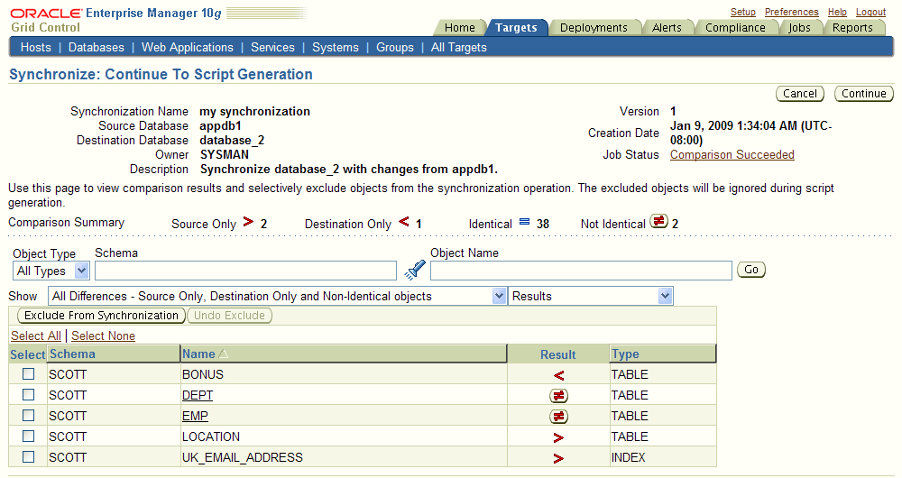
Task: Open the Show All Differences dropdown
Action: 277,296
